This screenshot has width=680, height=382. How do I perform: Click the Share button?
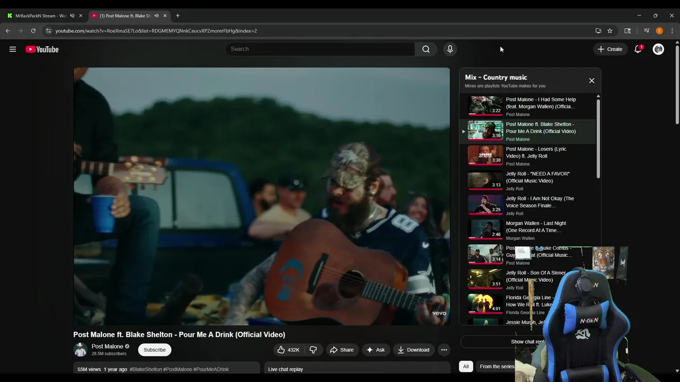tap(342, 350)
